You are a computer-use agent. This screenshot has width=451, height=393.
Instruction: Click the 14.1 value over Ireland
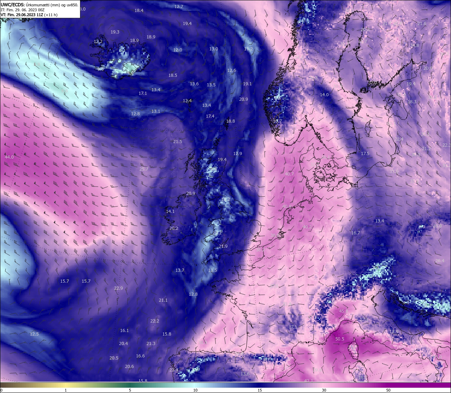[170, 211]
